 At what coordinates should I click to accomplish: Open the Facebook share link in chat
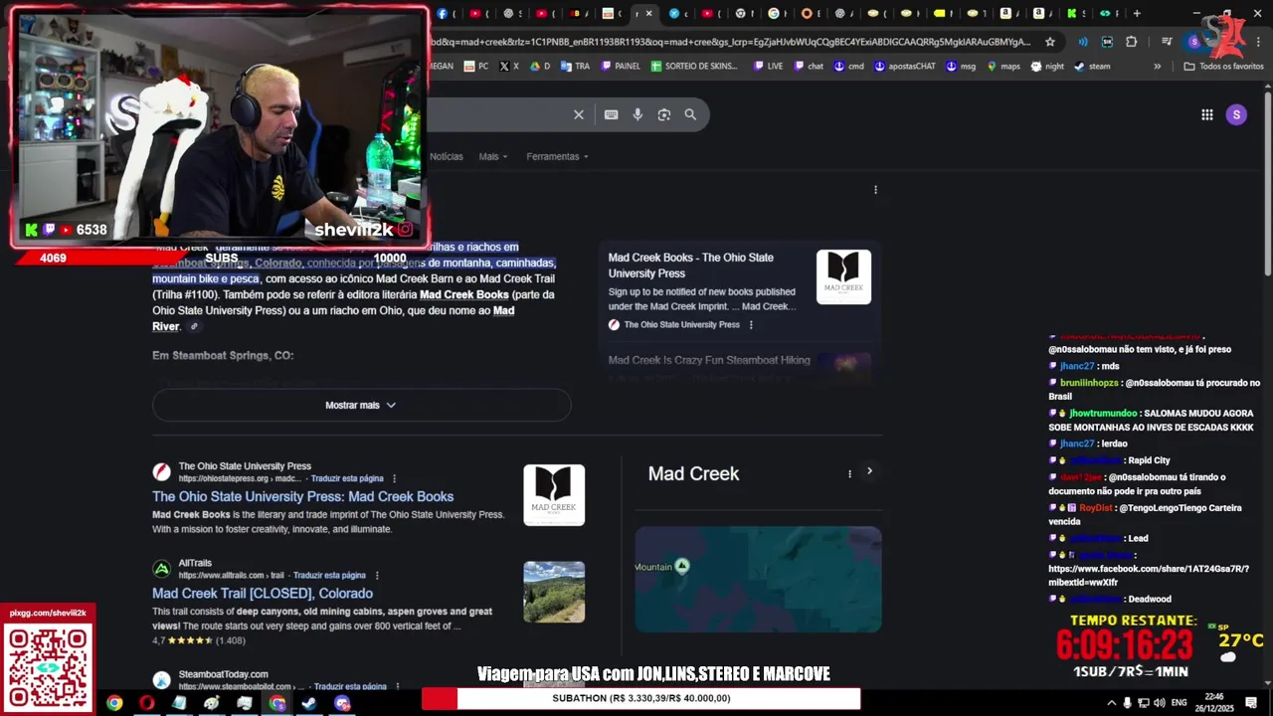(x=1149, y=575)
